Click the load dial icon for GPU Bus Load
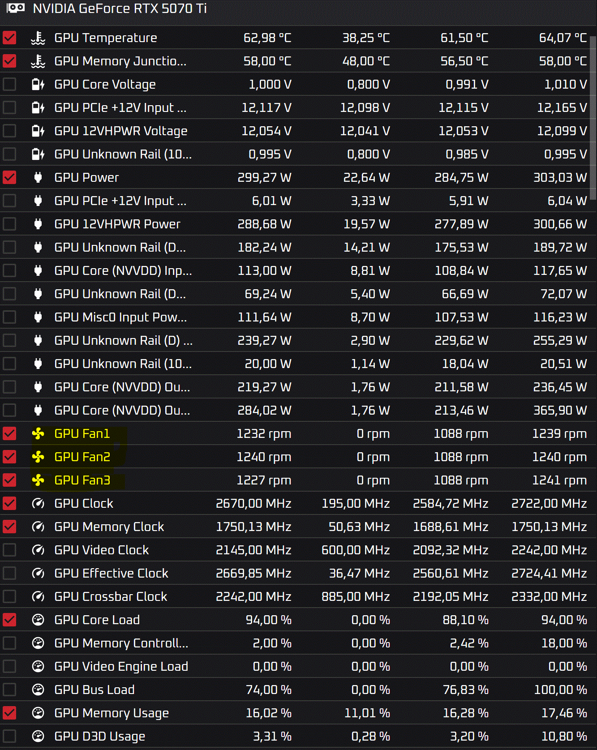 (x=38, y=690)
